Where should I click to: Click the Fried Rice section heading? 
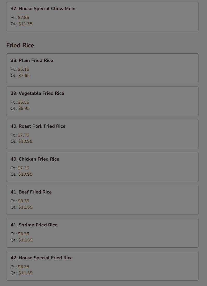(20, 45)
